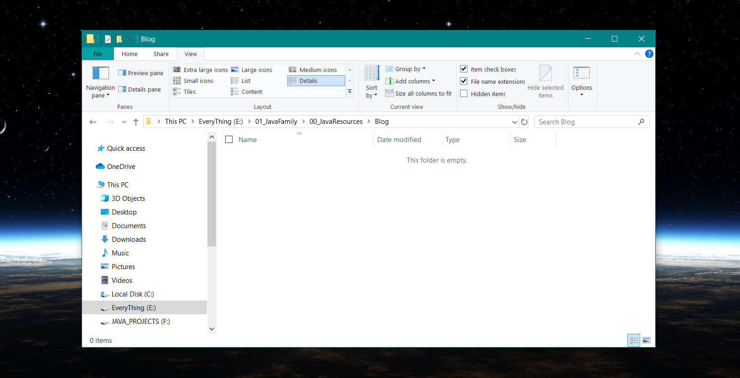This screenshot has height=378, width=740.
Task: Open Explorer help question mark
Action: (x=649, y=54)
